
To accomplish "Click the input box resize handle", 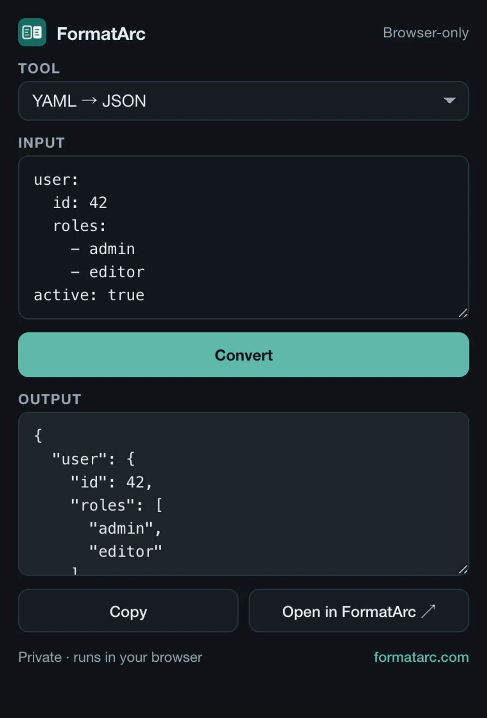I will 463,313.
